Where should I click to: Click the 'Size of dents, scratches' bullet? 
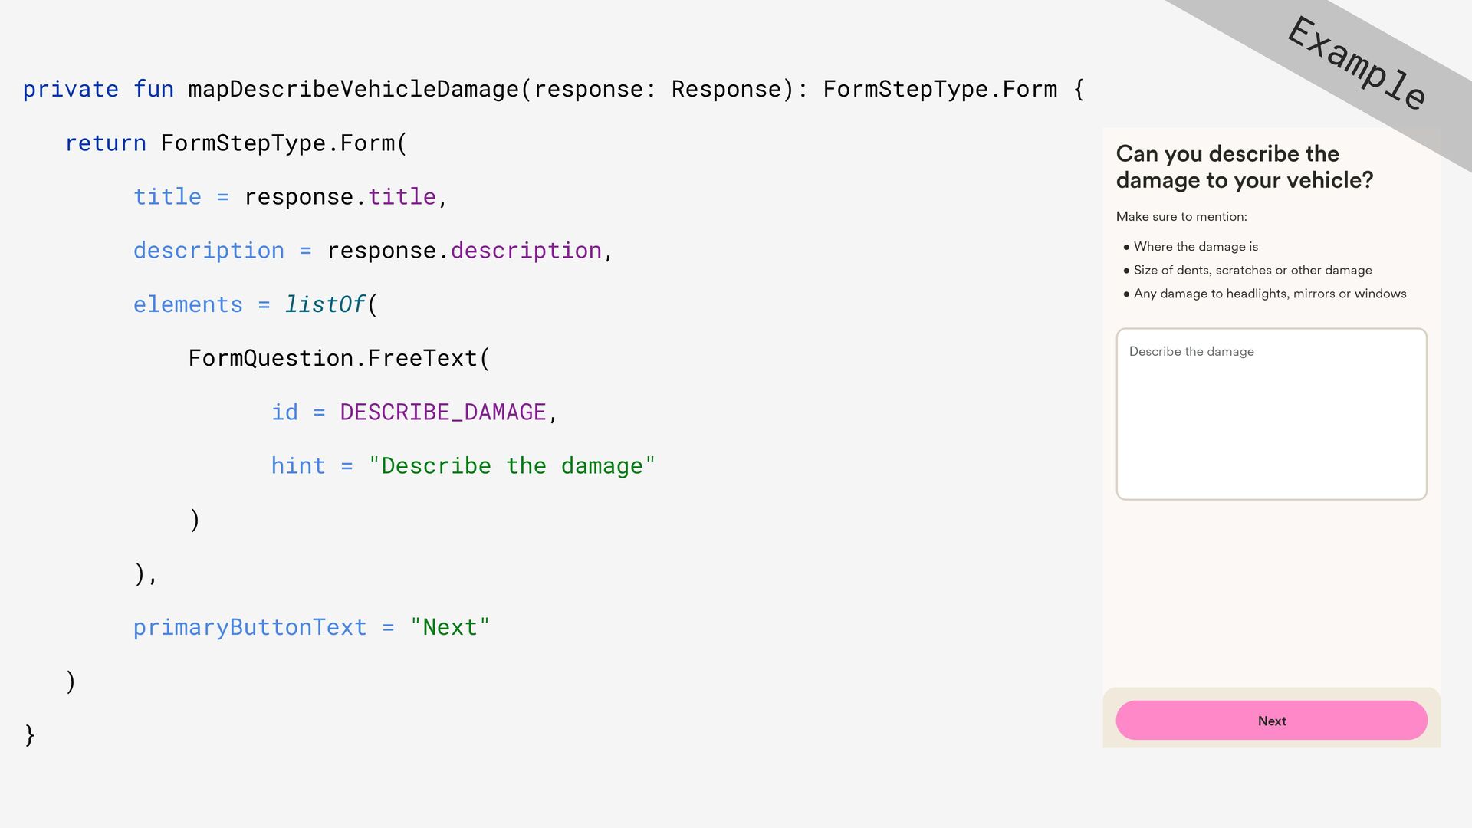[x=1252, y=271]
